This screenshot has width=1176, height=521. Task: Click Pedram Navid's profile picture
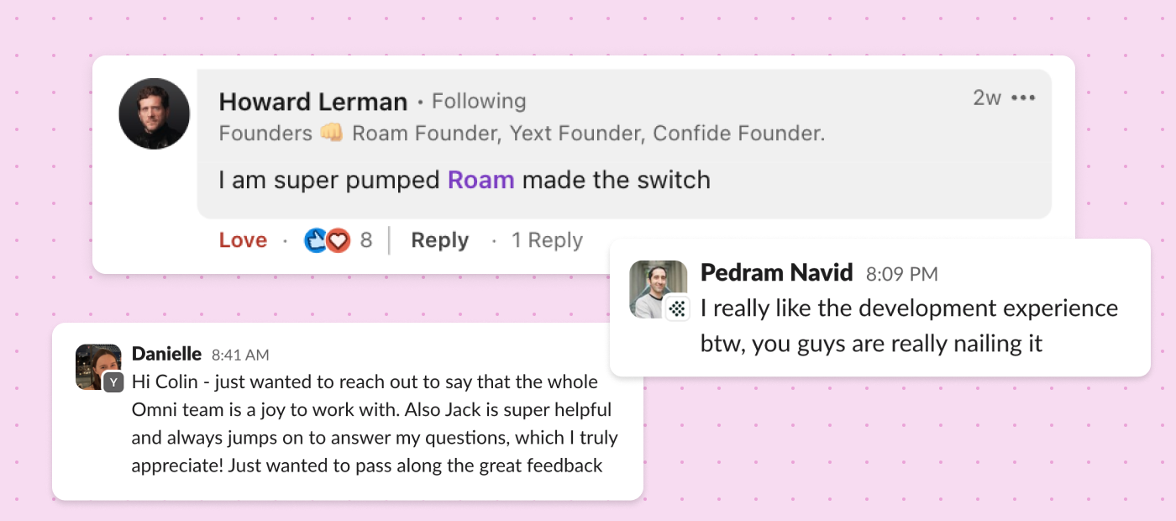[657, 288]
